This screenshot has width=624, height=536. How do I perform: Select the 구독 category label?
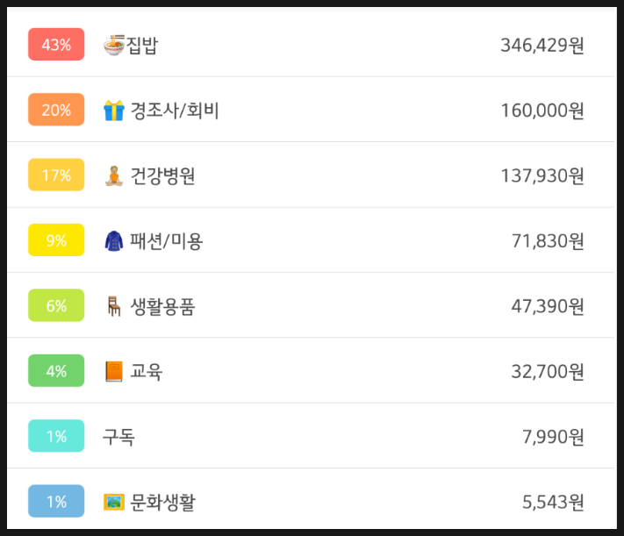coord(118,437)
